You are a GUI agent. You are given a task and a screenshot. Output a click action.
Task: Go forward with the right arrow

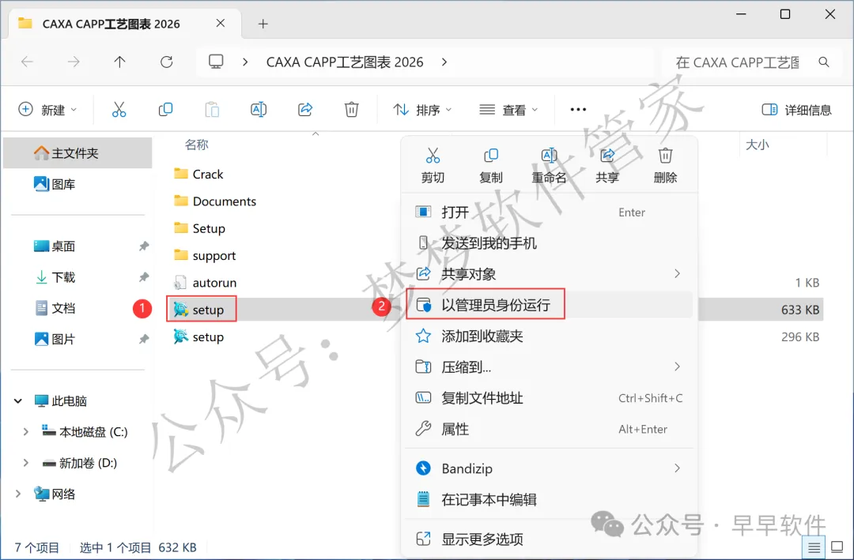pyautogui.click(x=74, y=62)
